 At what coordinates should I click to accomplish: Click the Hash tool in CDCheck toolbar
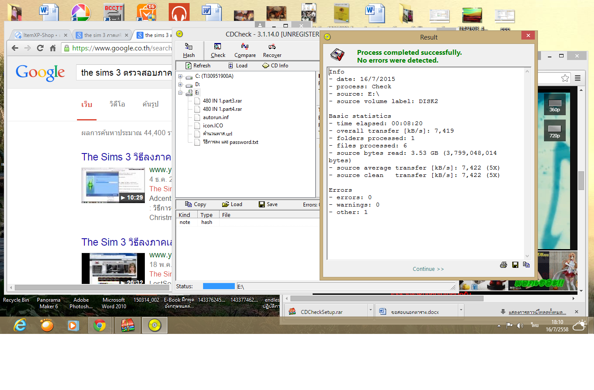pos(189,50)
